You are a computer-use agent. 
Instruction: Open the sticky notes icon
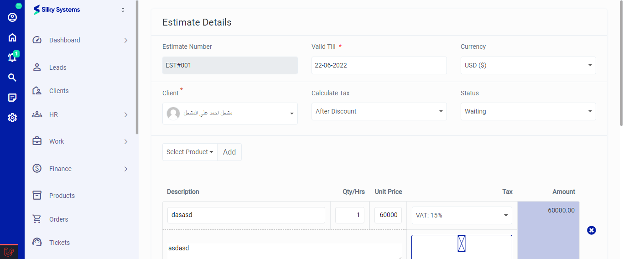click(x=12, y=98)
